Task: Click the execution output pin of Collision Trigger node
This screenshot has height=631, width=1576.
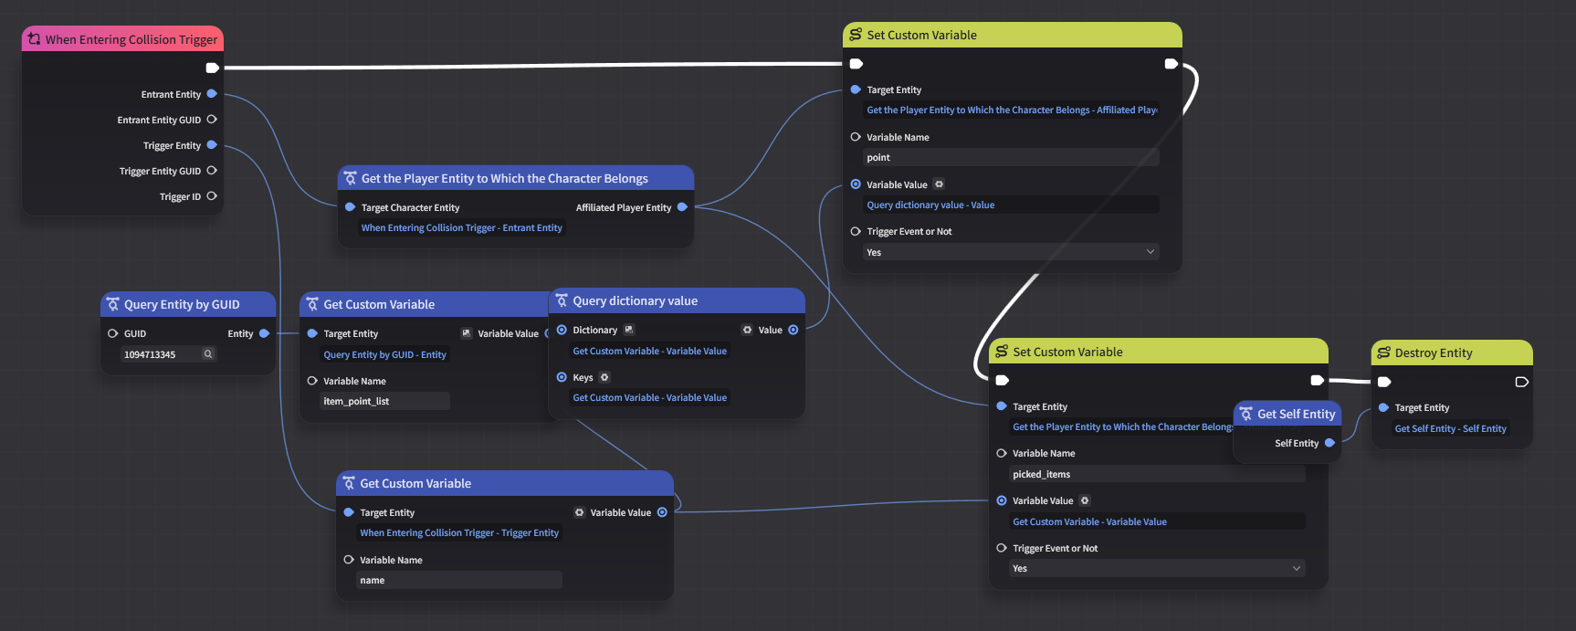Action: click(x=212, y=68)
